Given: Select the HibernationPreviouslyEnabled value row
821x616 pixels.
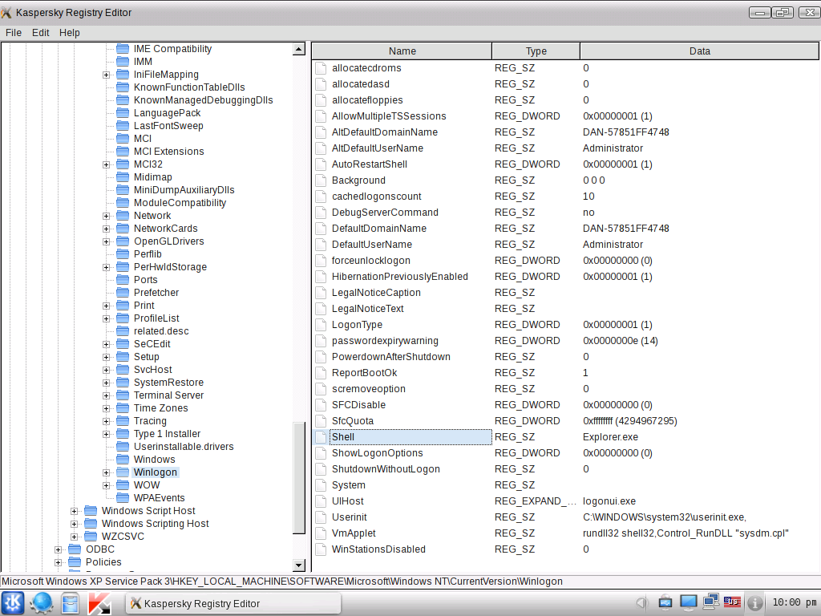Looking at the screenshot, I should coord(565,277).
